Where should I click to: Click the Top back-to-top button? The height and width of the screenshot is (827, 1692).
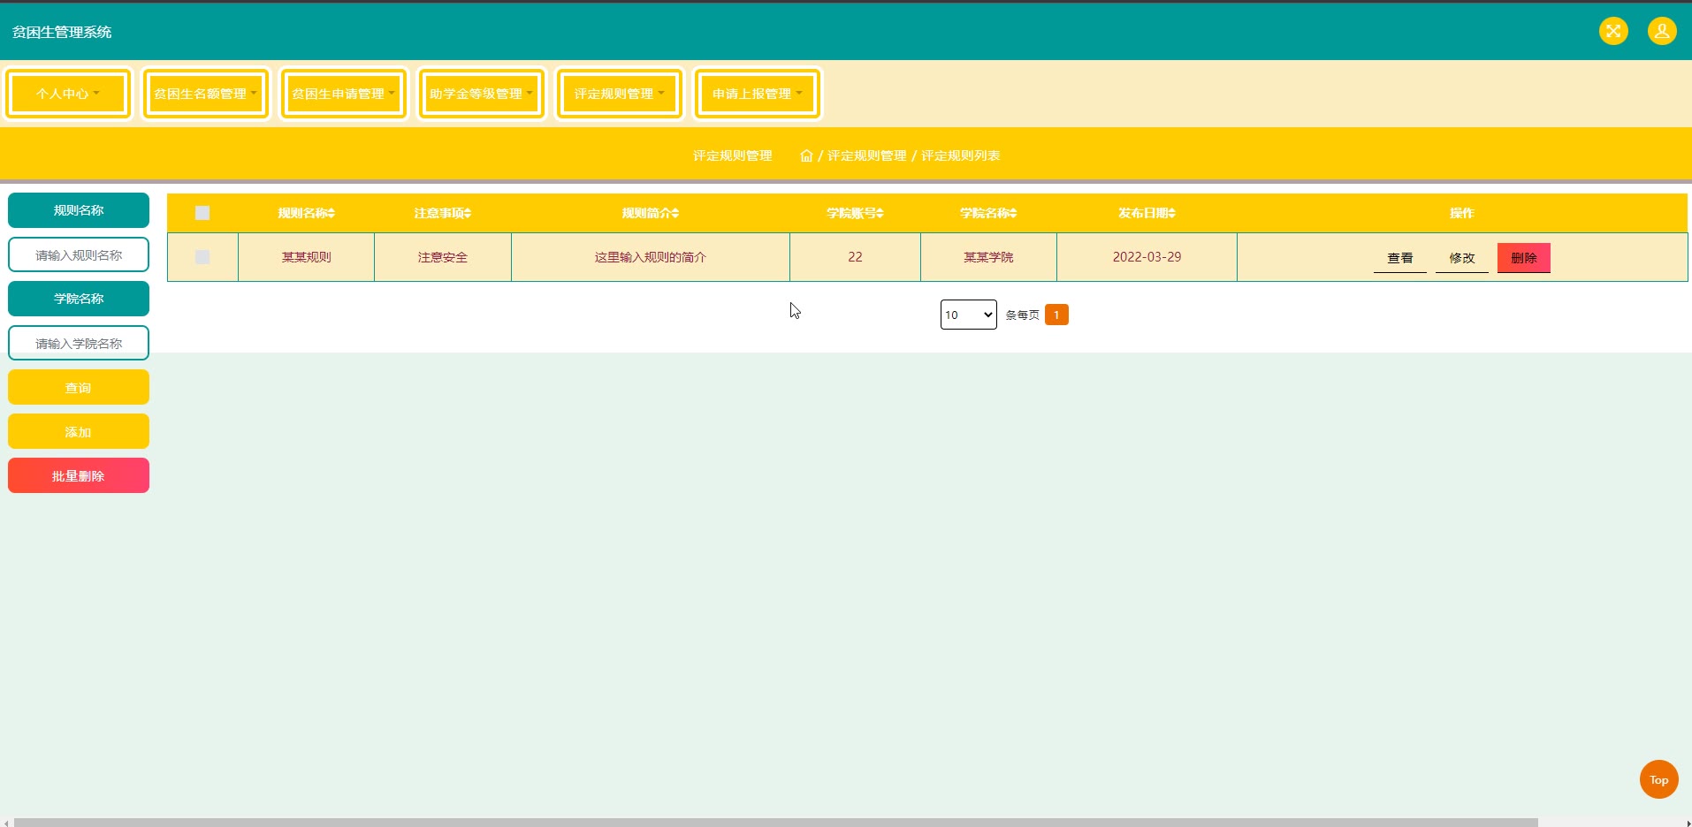click(1659, 779)
